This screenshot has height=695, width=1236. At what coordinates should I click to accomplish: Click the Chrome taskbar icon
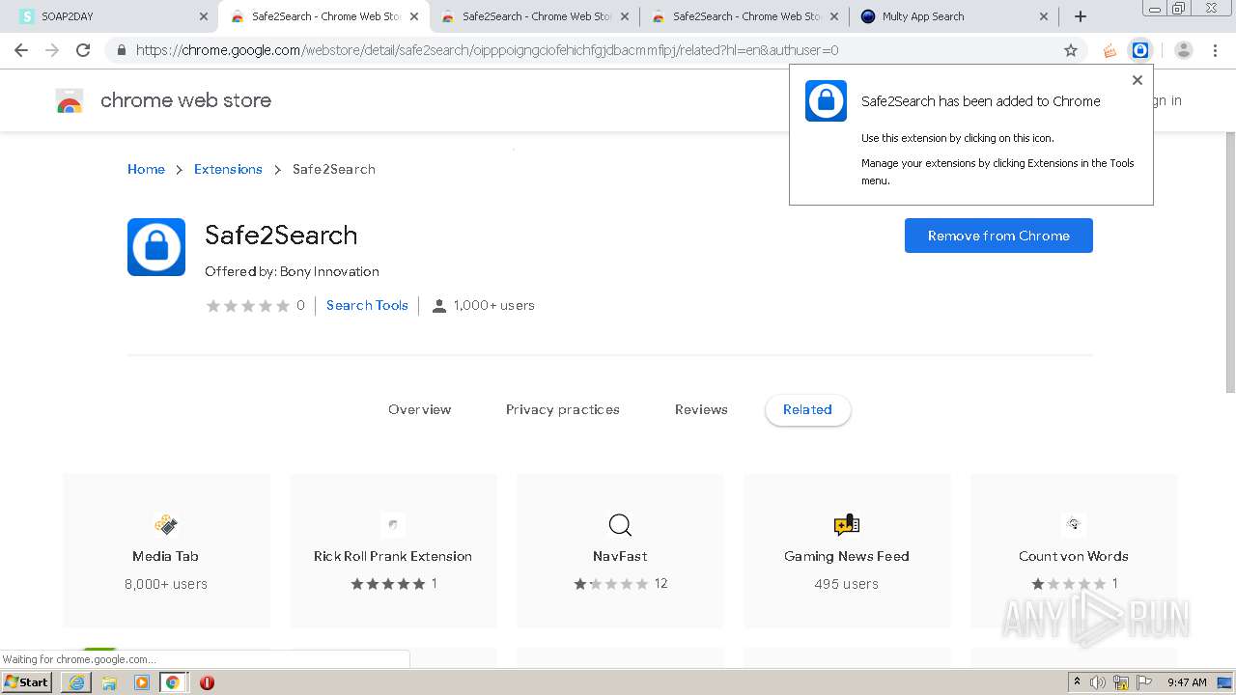[x=173, y=682]
